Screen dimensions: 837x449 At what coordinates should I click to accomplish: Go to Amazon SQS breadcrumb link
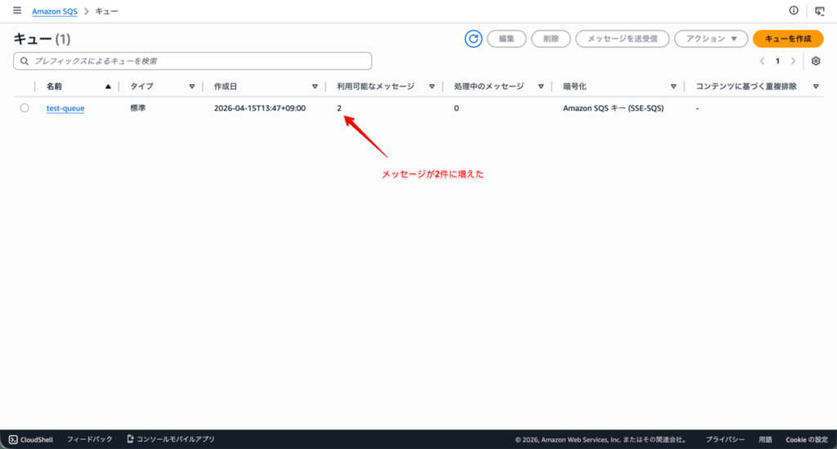click(55, 11)
